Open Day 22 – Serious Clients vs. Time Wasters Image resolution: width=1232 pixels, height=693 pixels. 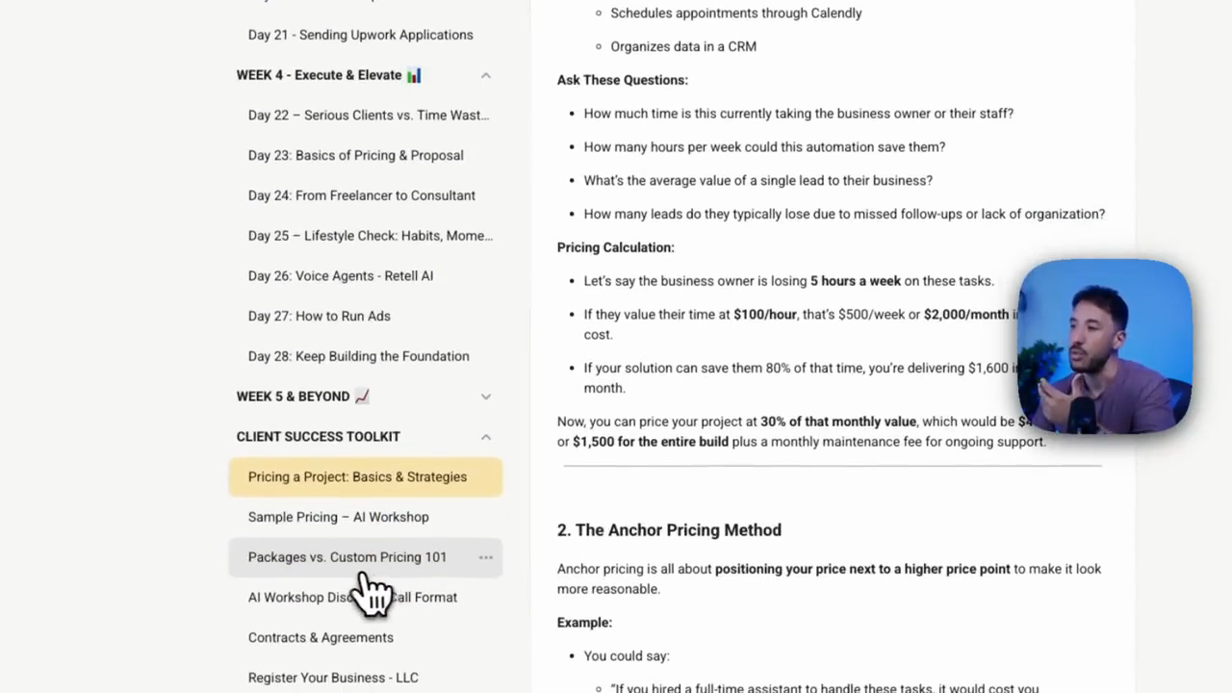coord(368,115)
